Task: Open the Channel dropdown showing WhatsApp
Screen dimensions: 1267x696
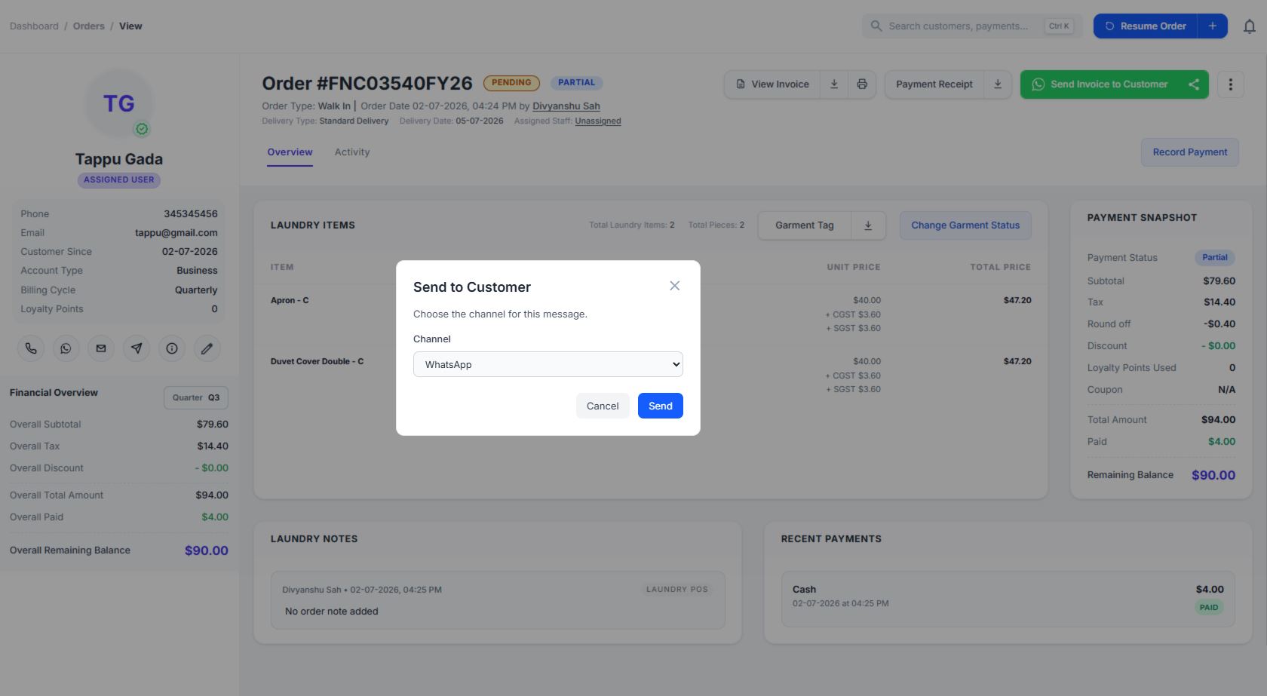Action: (x=548, y=364)
